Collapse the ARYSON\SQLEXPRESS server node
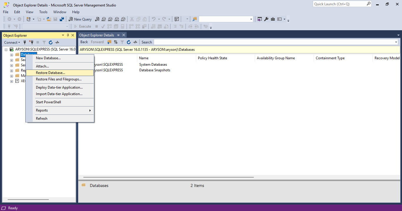 click(x=6, y=49)
